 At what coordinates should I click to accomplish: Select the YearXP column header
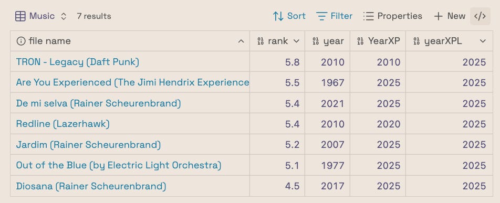[x=378, y=41]
